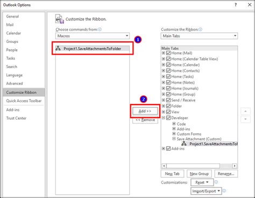Expand the Custom Forms group
The height and width of the screenshot is (198, 255).
(174, 134)
